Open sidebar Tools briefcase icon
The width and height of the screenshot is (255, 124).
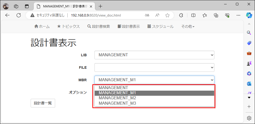(249, 53)
